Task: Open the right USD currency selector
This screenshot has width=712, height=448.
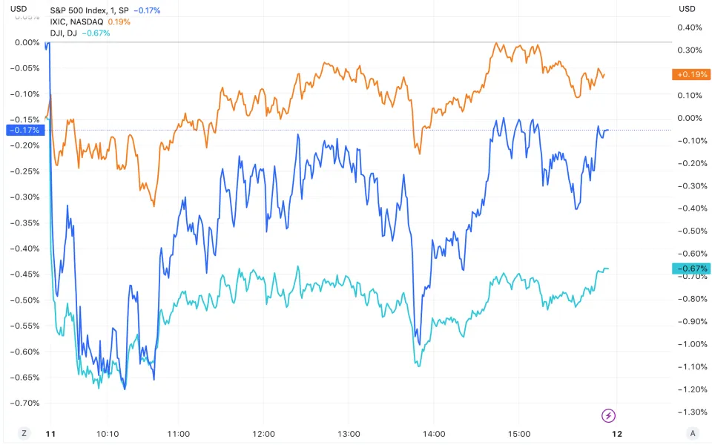Action: (688, 9)
